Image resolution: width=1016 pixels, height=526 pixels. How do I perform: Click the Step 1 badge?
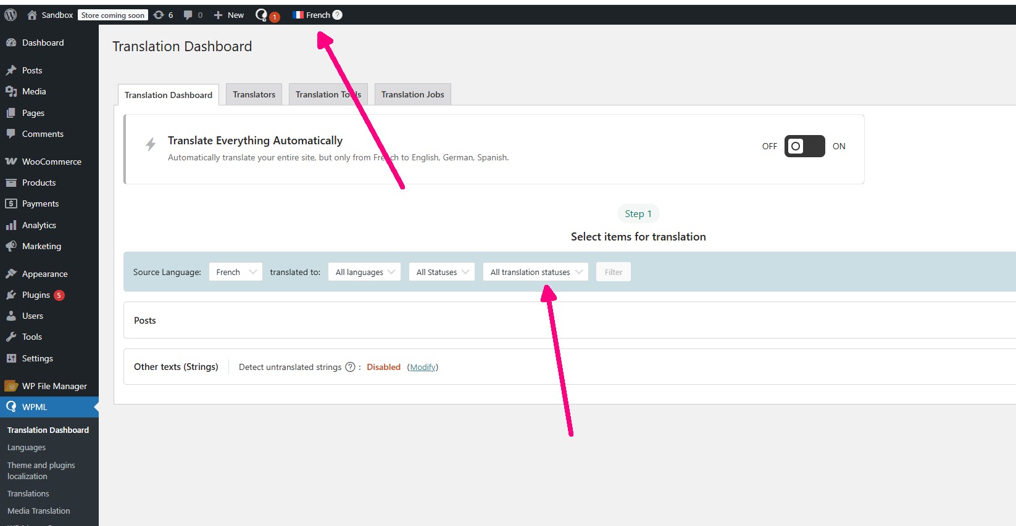[x=638, y=213]
